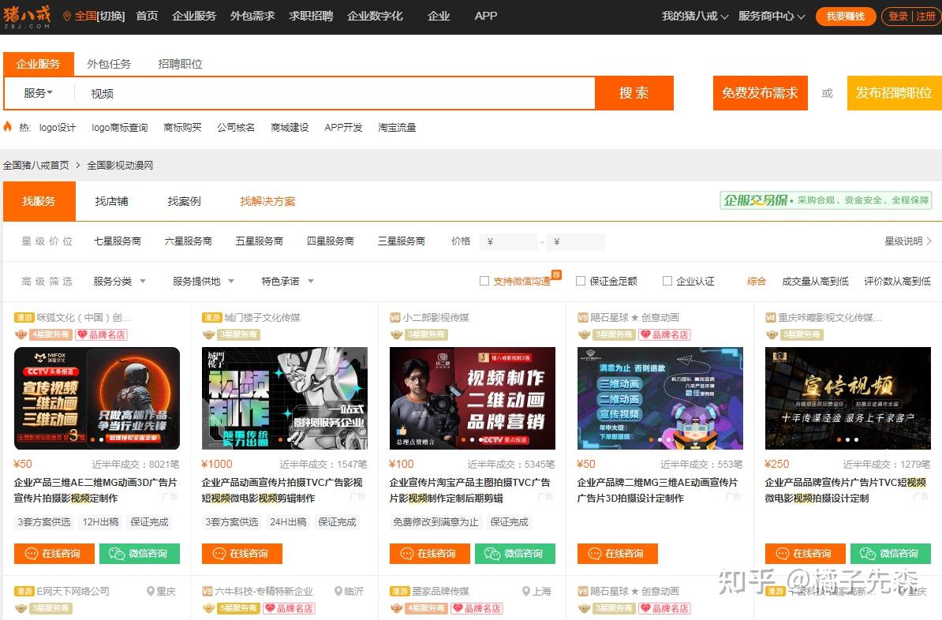
Task: Click the 品牌名店 badge under 咪狐文化
Action: 101,334
